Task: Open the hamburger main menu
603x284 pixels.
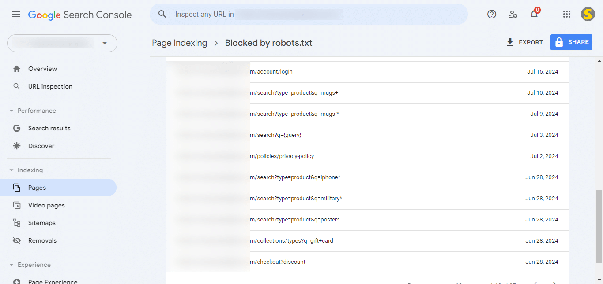Action: point(16,14)
